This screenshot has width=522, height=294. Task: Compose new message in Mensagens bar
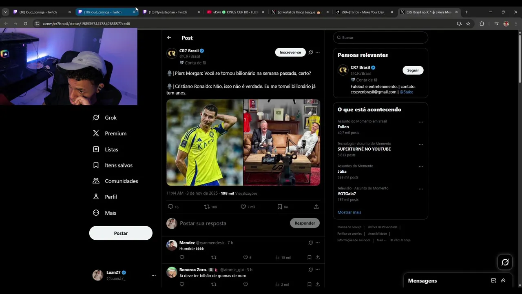click(493, 281)
